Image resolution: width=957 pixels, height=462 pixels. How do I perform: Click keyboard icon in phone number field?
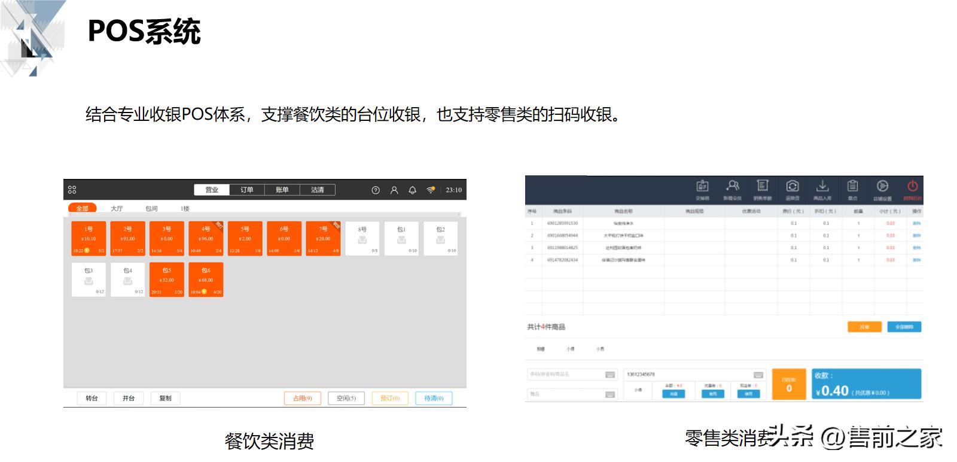coord(758,375)
